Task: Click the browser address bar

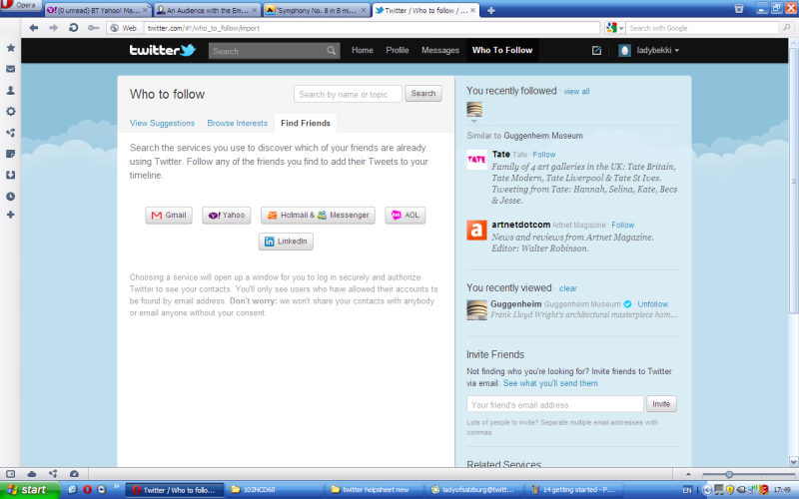Action: point(372,28)
